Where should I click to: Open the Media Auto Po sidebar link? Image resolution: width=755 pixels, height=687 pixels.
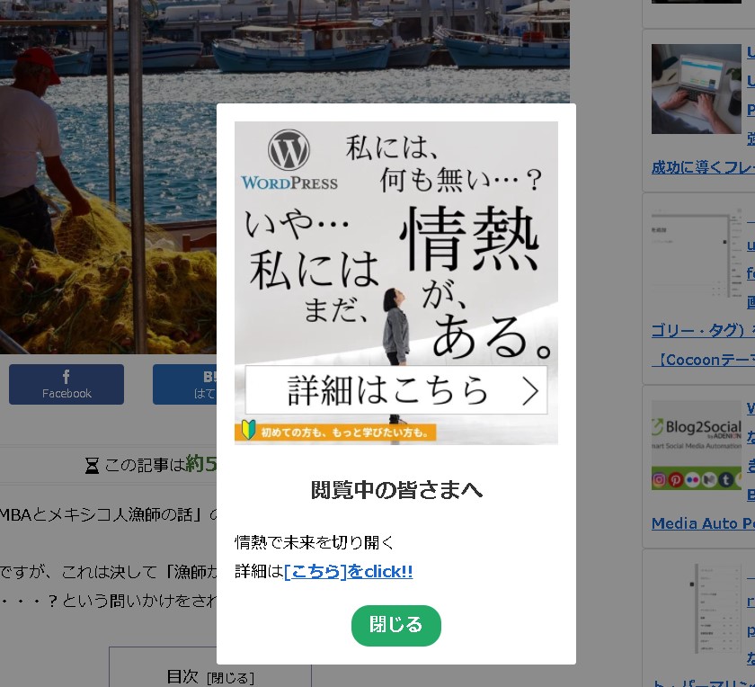click(x=703, y=522)
